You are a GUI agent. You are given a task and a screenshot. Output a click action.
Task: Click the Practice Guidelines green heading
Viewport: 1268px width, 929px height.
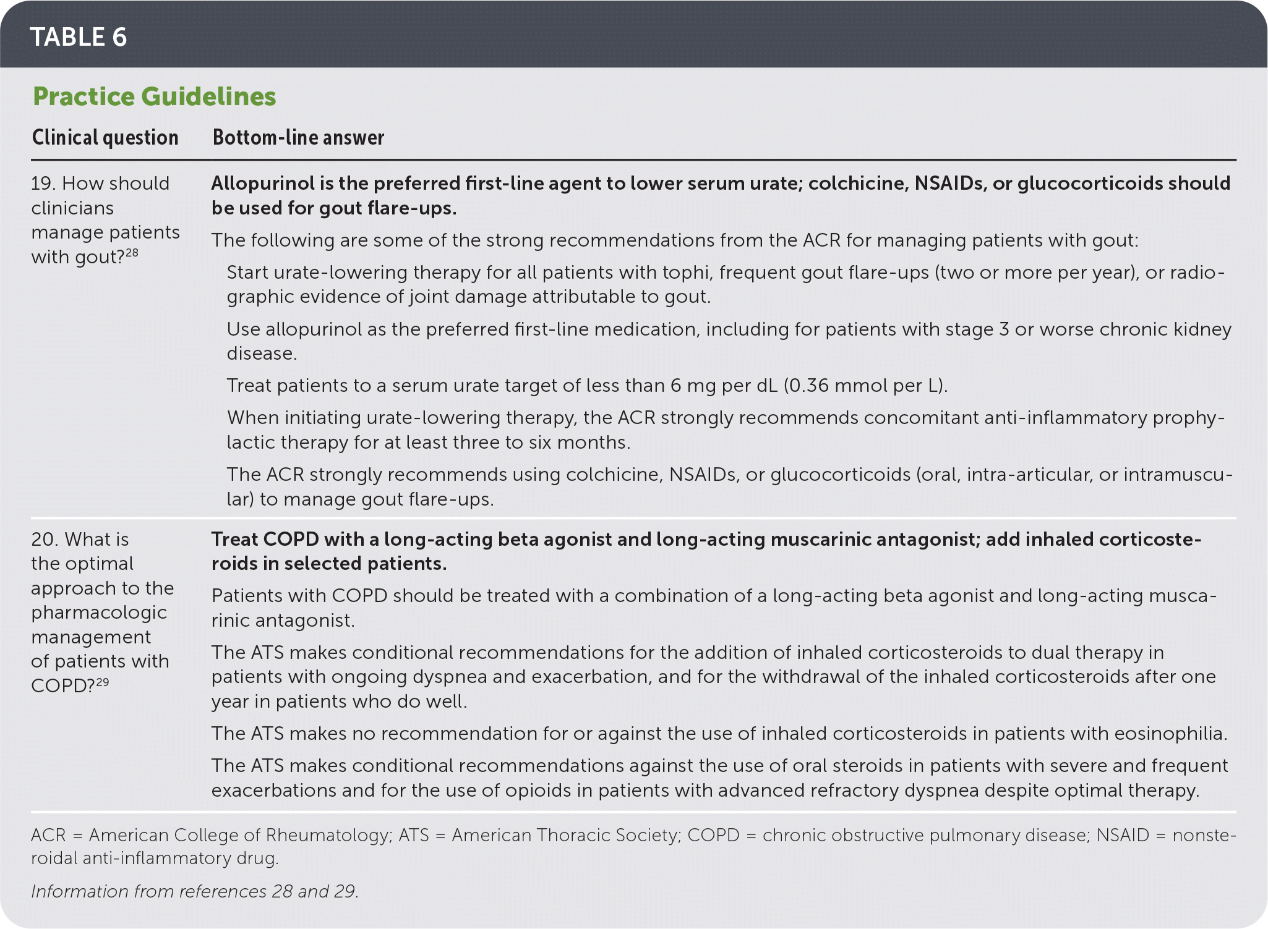coord(154,96)
